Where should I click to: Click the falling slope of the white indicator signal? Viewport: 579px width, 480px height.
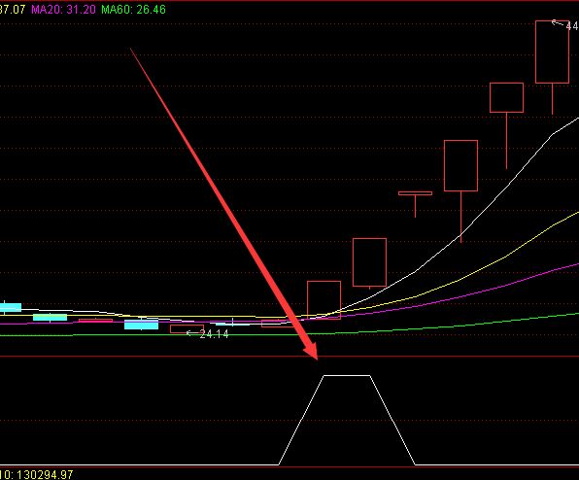pos(392,420)
